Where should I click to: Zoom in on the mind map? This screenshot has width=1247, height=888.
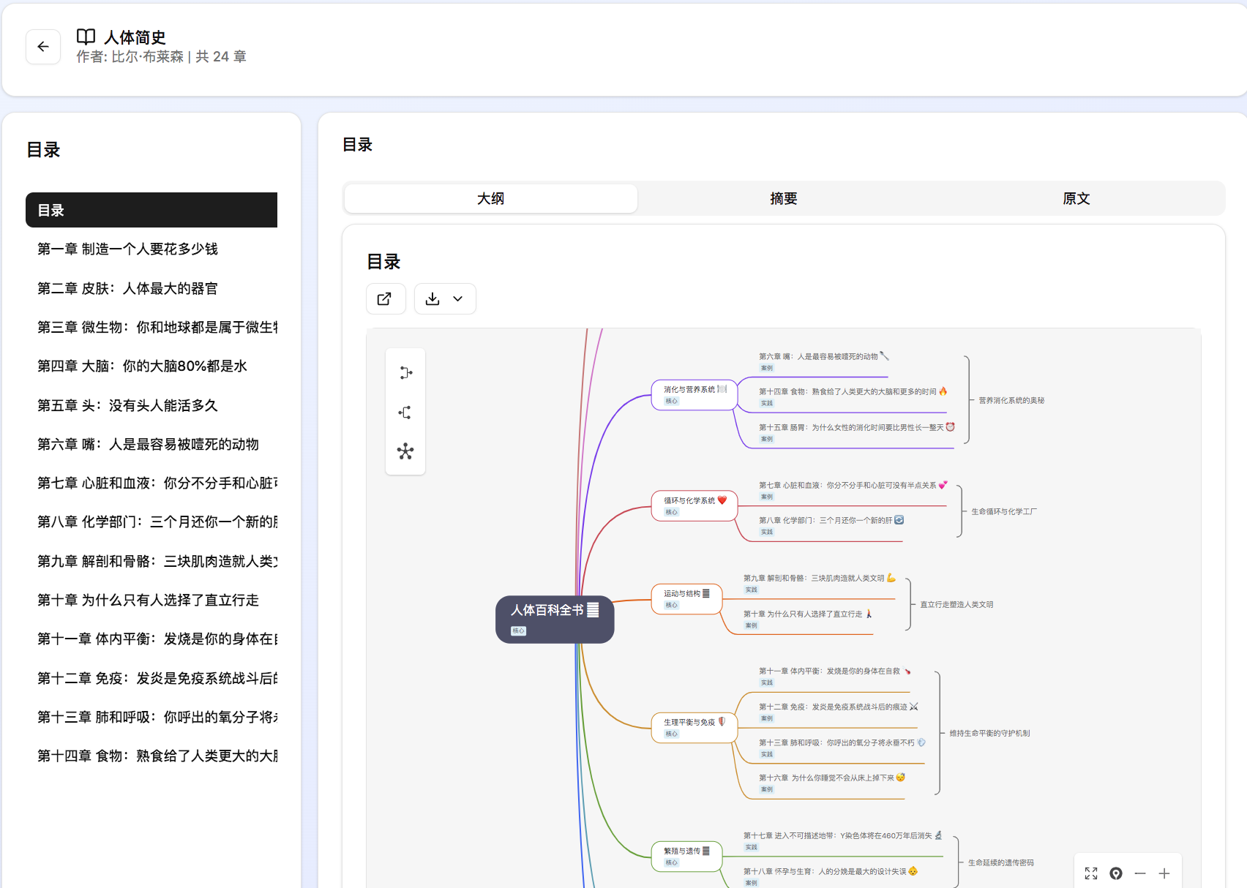coord(1164,873)
